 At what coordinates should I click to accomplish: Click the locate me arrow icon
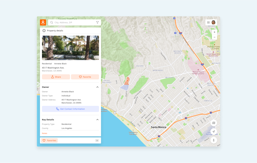pos(214,131)
